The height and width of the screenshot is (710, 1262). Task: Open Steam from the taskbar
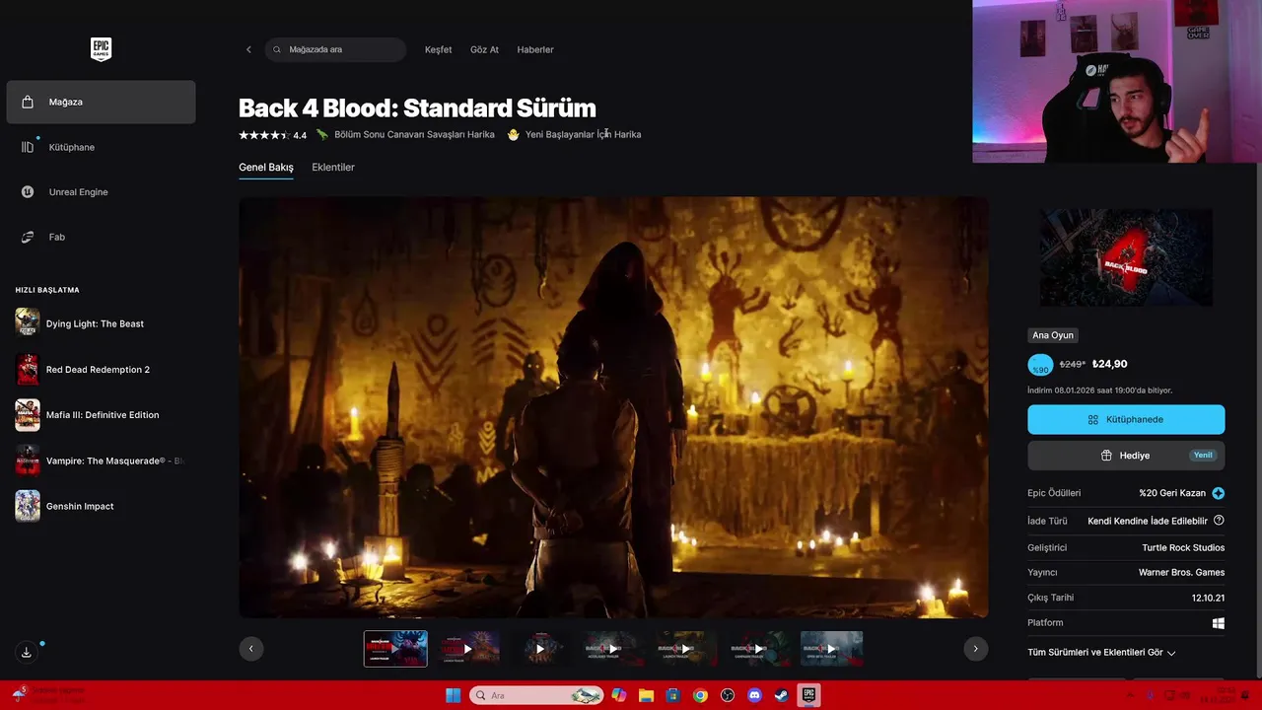782,695
